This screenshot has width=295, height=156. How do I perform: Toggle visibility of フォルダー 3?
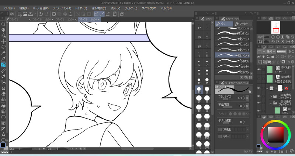pyautogui.click(x=259, y=103)
